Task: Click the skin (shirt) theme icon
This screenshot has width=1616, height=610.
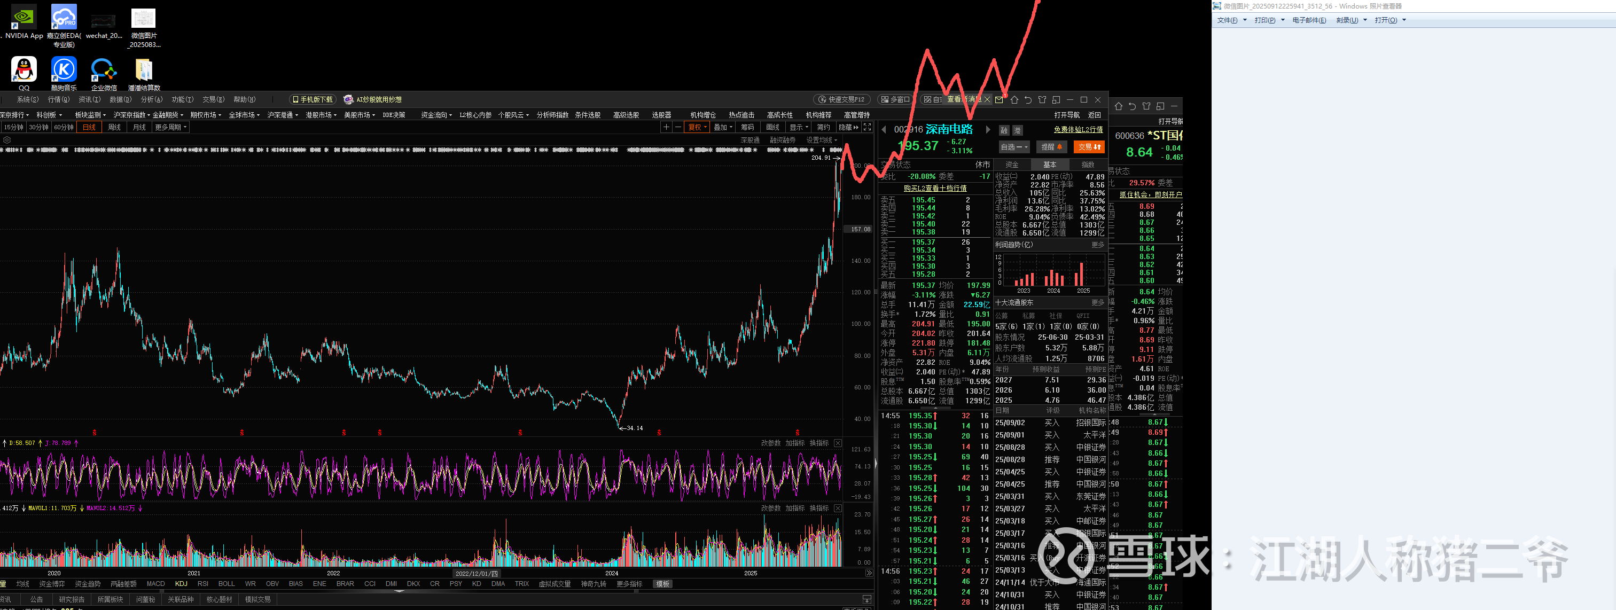Action: 1042,100
